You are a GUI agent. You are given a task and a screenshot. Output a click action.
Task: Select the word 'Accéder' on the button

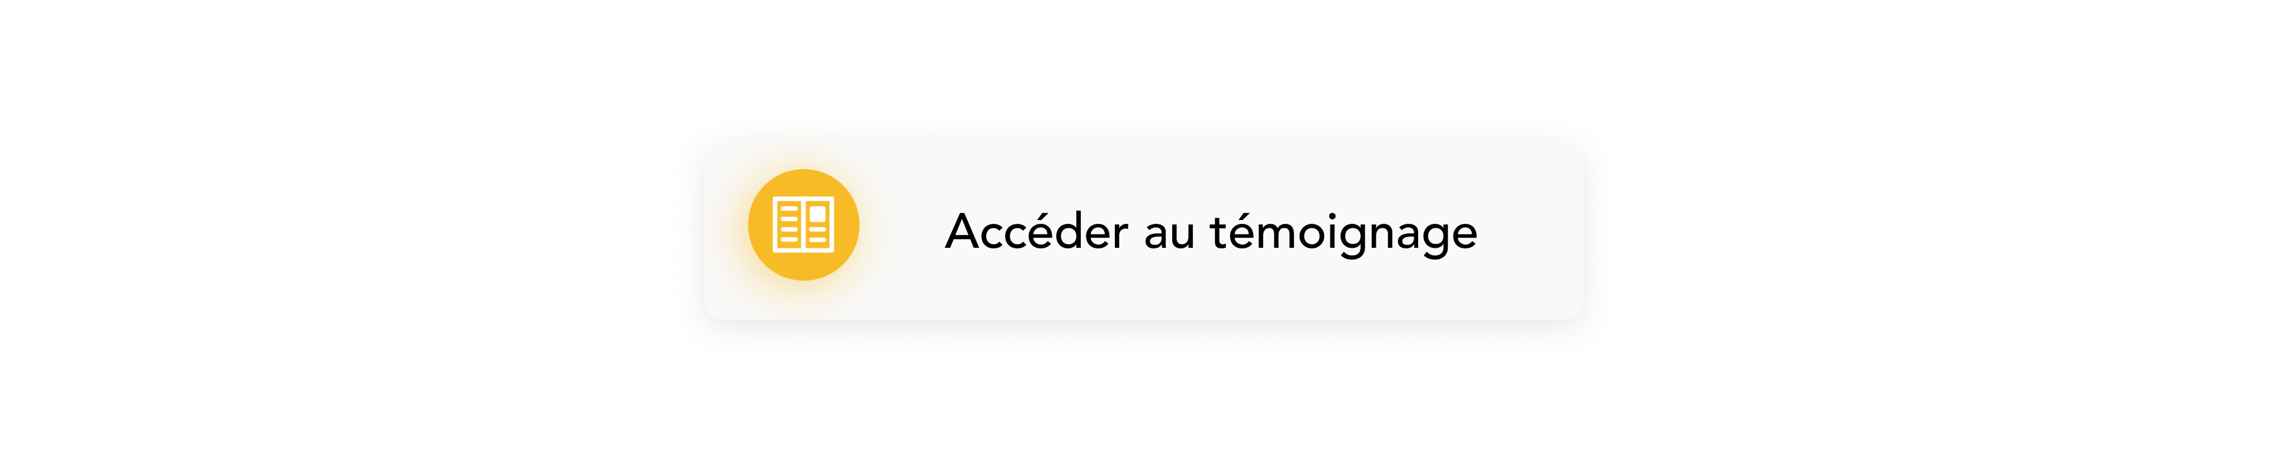click(x=1036, y=231)
